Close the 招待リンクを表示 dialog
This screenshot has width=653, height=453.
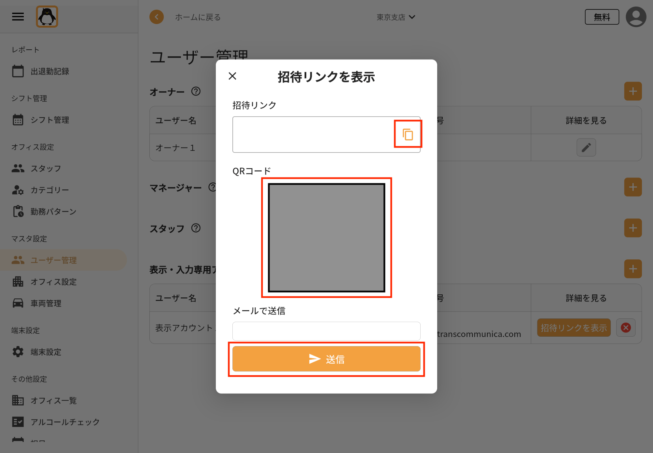tap(232, 76)
